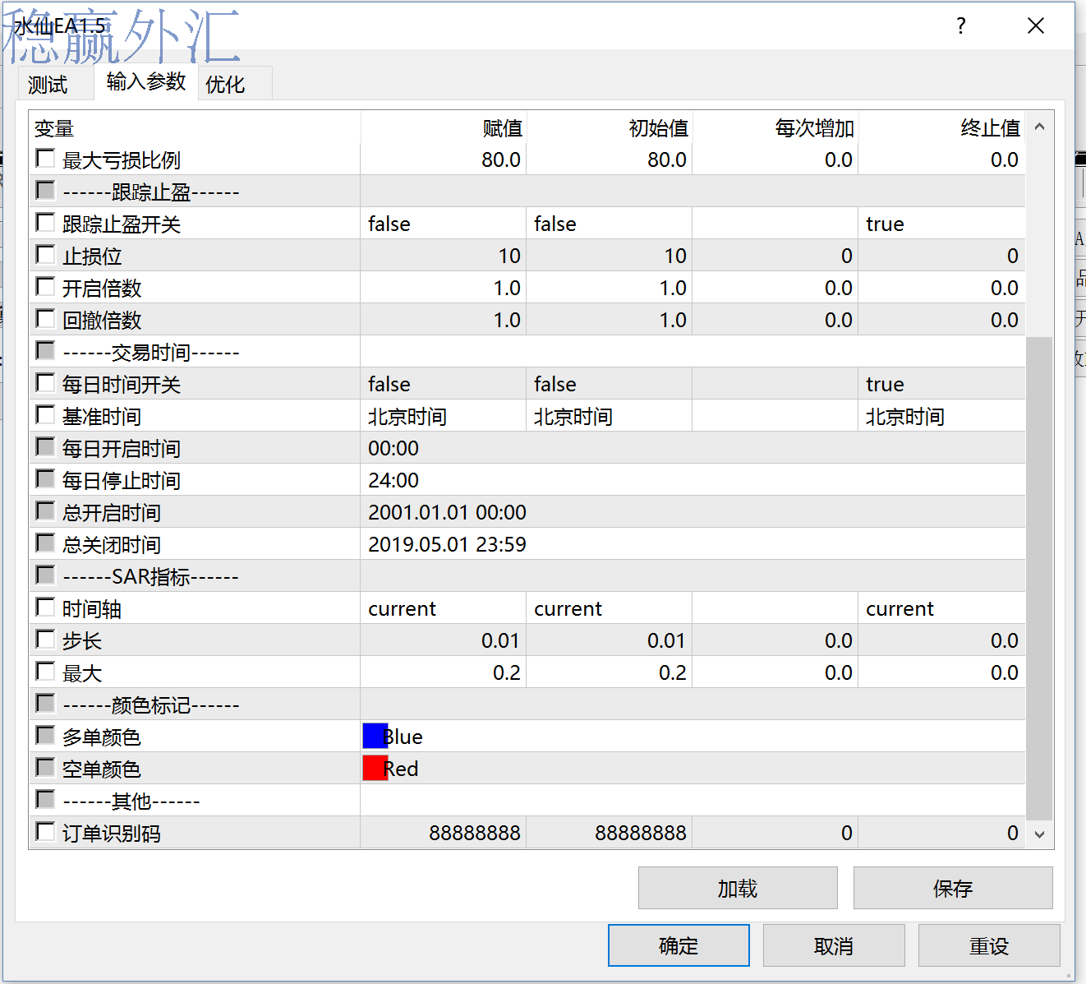This screenshot has height=984, width=1086.
Task: Open the 每日时间开关 value dropdown showing false
Action: 443,384
